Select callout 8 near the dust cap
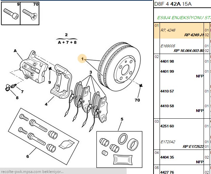Image resolution: width=211 pixels, height=174 pixels. (x=17, y=98)
